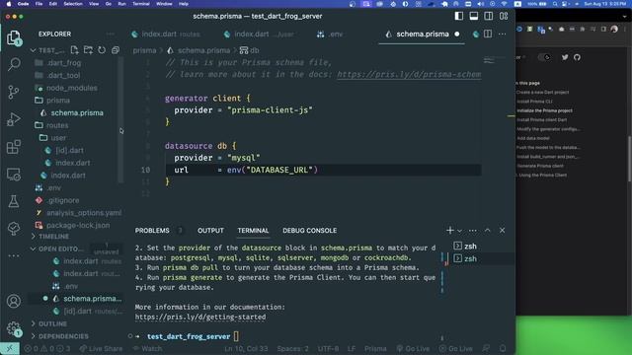632x355 pixels.
Task: Open editor more actions ellipsis menu
Action: click(x=503, y=35)
